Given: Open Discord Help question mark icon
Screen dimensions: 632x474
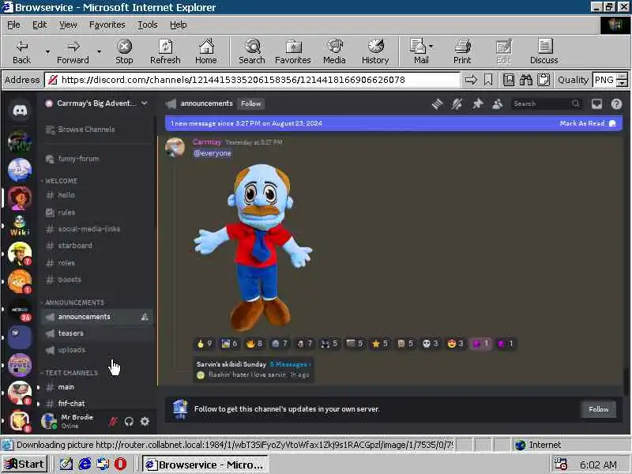Looking at the screenshot, I should pos(616,103).
